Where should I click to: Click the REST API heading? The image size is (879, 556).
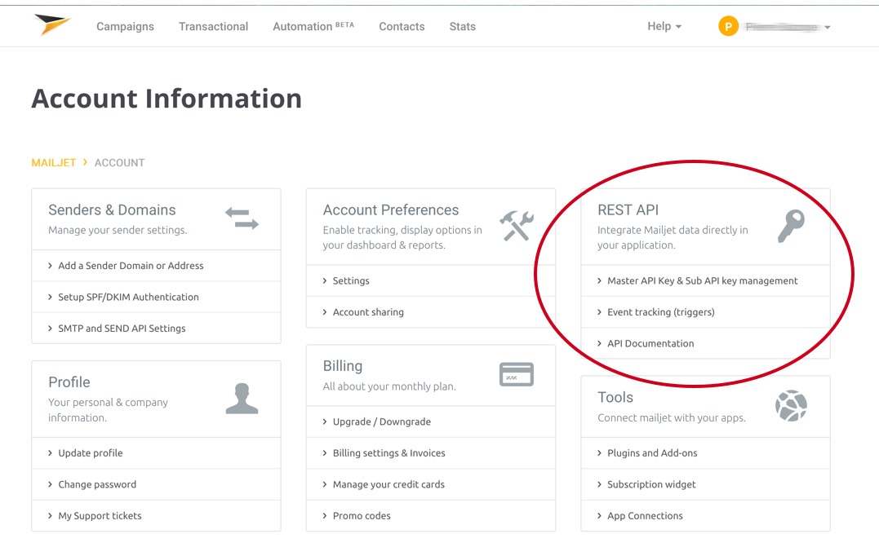(x=628, y=210)
